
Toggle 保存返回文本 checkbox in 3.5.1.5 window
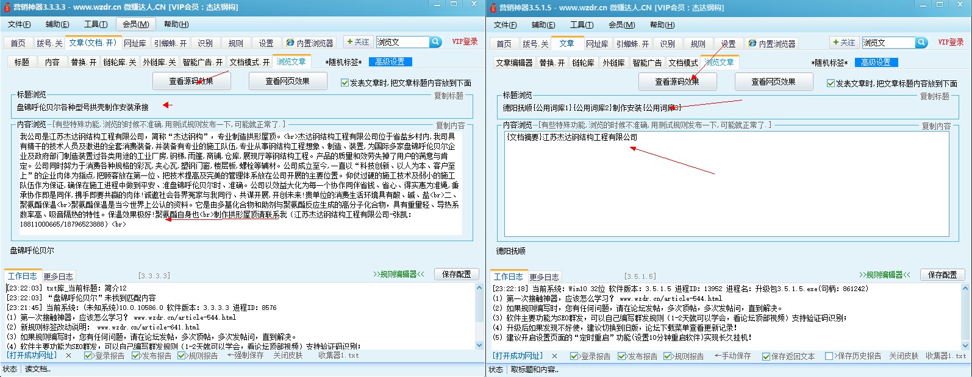766,356
